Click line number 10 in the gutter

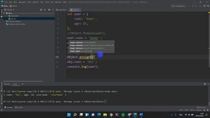pos(57,57)
